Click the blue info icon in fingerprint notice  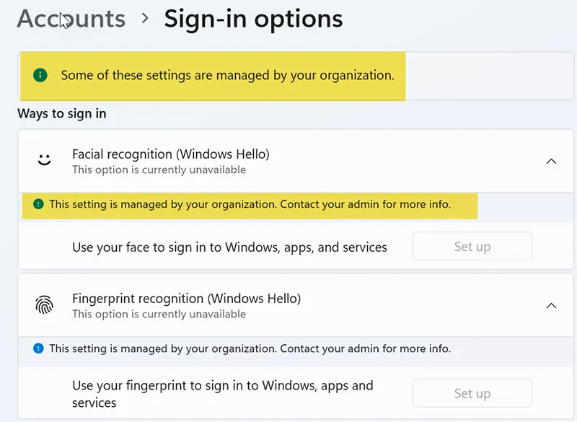coord(39,348)
